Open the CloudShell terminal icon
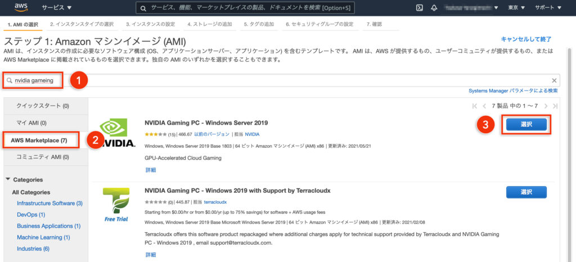This screenshot has width=576, height=262. coord(420,8)
